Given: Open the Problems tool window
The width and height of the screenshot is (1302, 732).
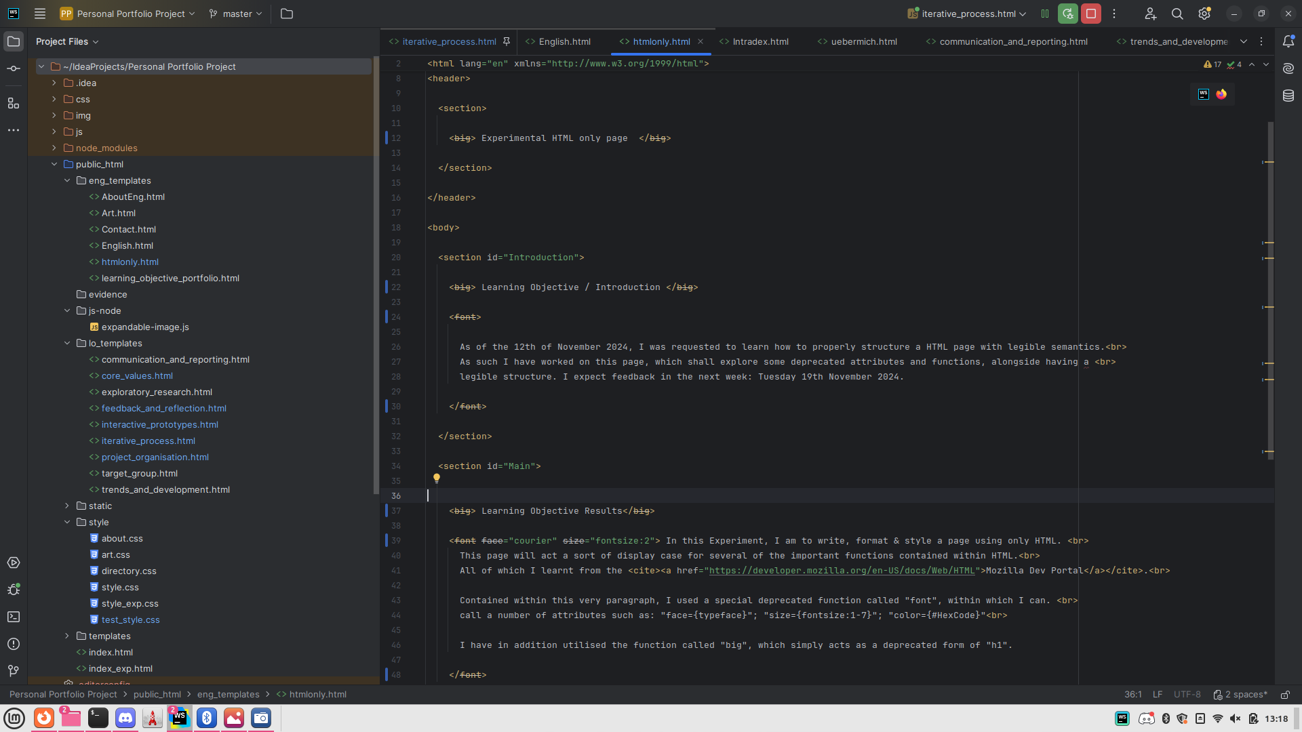Looking at the screenshot, I should [14, 645].
